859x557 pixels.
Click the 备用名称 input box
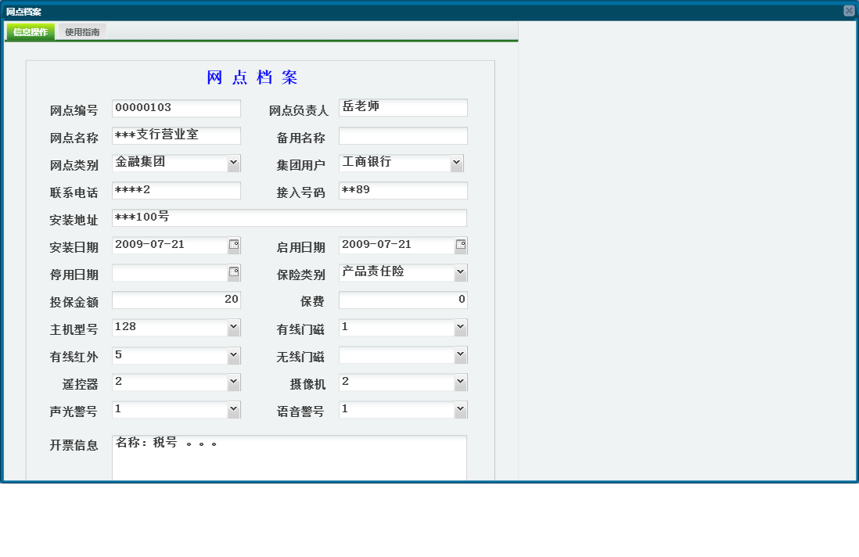(x=403, y=135)
